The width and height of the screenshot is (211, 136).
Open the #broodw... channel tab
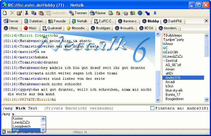tap(77, 28)
